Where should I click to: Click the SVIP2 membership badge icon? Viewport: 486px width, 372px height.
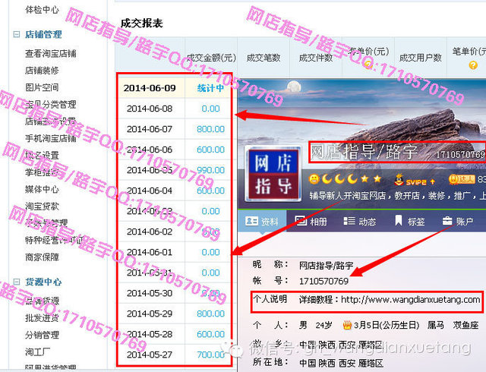tap(415, 180)
